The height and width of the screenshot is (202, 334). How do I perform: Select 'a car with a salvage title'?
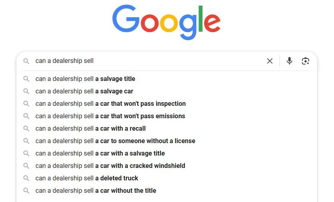point(166,153)
